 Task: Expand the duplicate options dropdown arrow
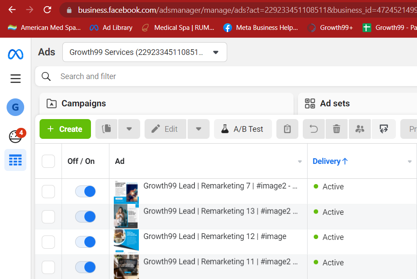129,129
